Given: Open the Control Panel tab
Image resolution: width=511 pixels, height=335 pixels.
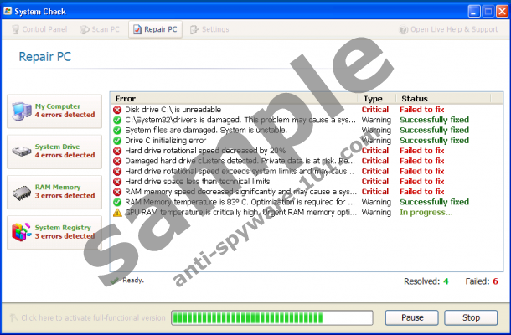Looking at the screenshot, I should [39, 29].
